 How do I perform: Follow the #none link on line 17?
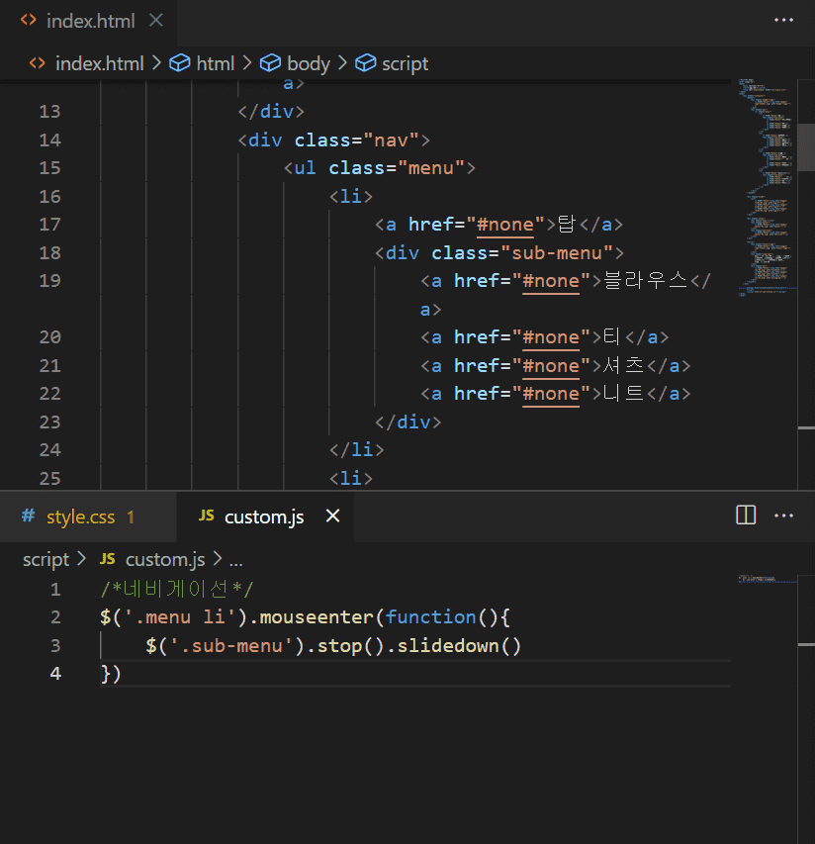point(505,225)
